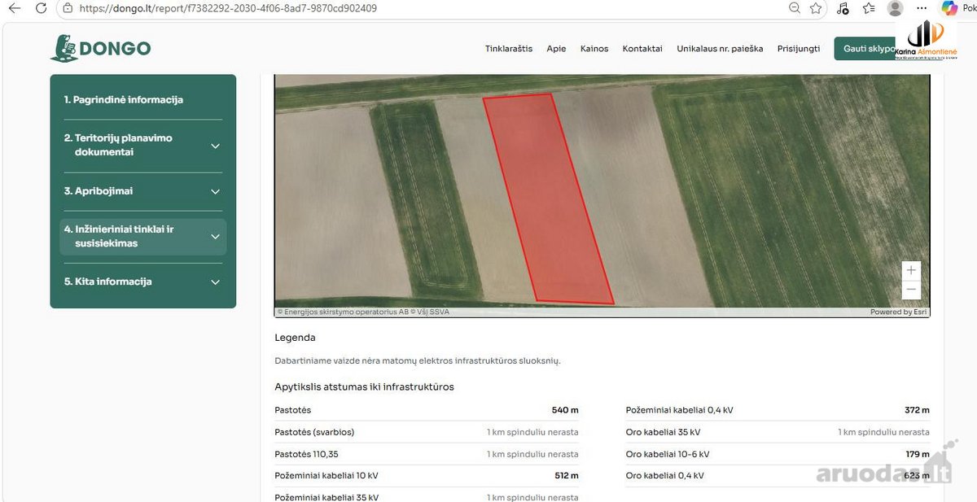Click the Pastotės 110,35 row label
Viewport: 977px width, 502px height.
coord(307,454)
